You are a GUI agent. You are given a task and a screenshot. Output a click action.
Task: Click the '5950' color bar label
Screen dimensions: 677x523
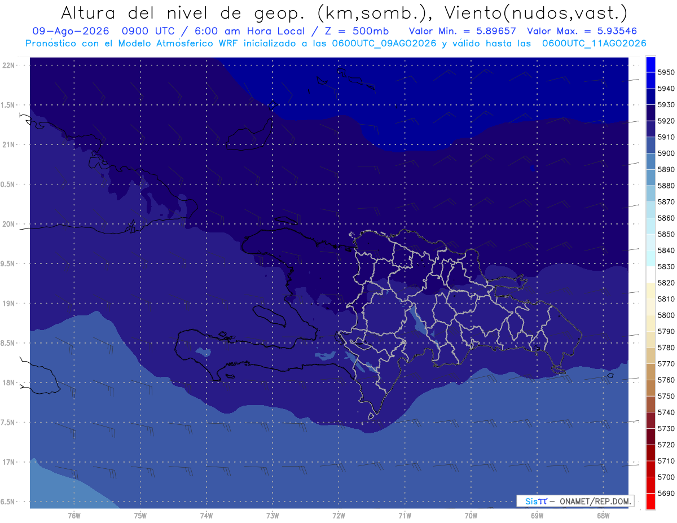(666, 72)
